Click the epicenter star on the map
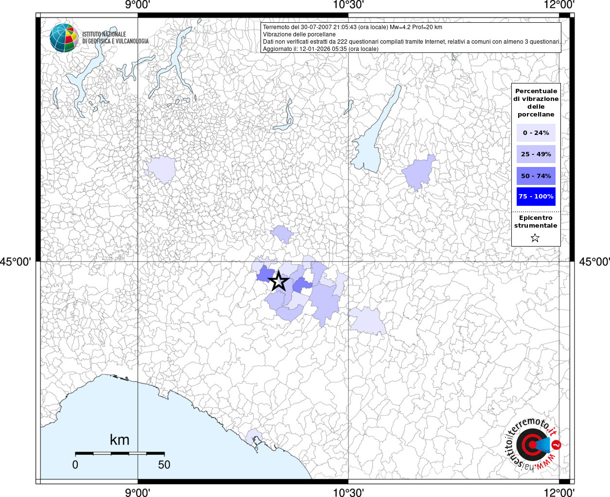The width and height of the screenshot is (610, 497). (x=279, y=281)
